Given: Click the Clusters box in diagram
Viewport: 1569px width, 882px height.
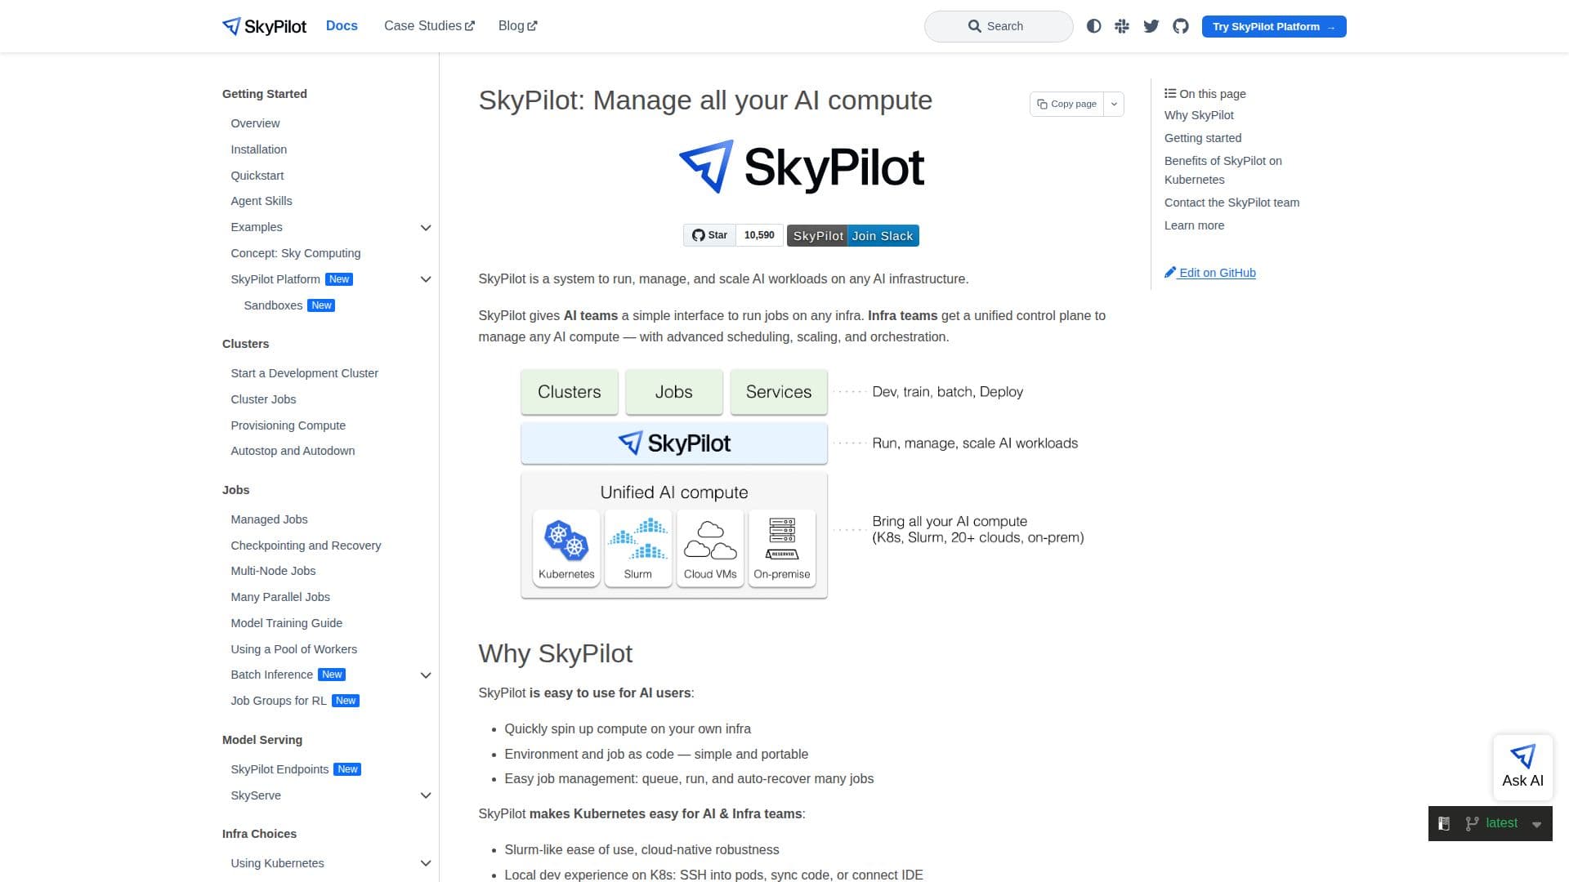Looking at the screenshot, I should [x=569, y=392].
